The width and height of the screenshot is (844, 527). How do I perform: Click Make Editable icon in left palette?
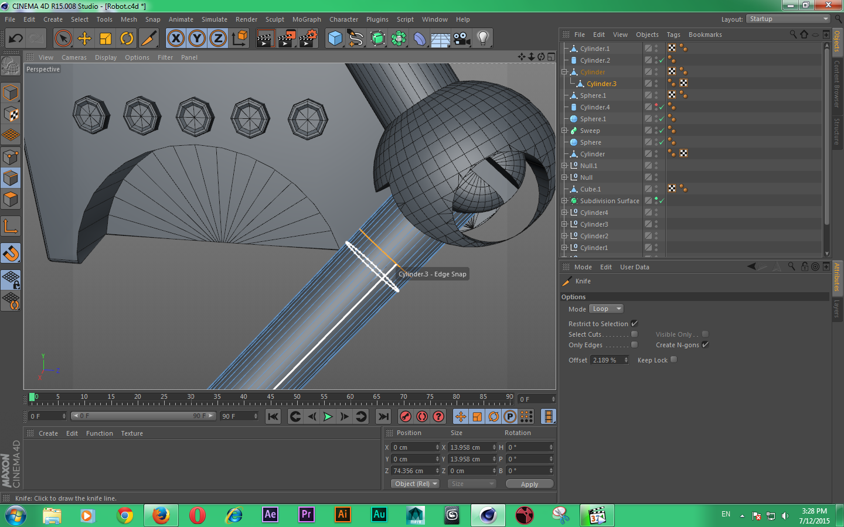tap(11, 66)
